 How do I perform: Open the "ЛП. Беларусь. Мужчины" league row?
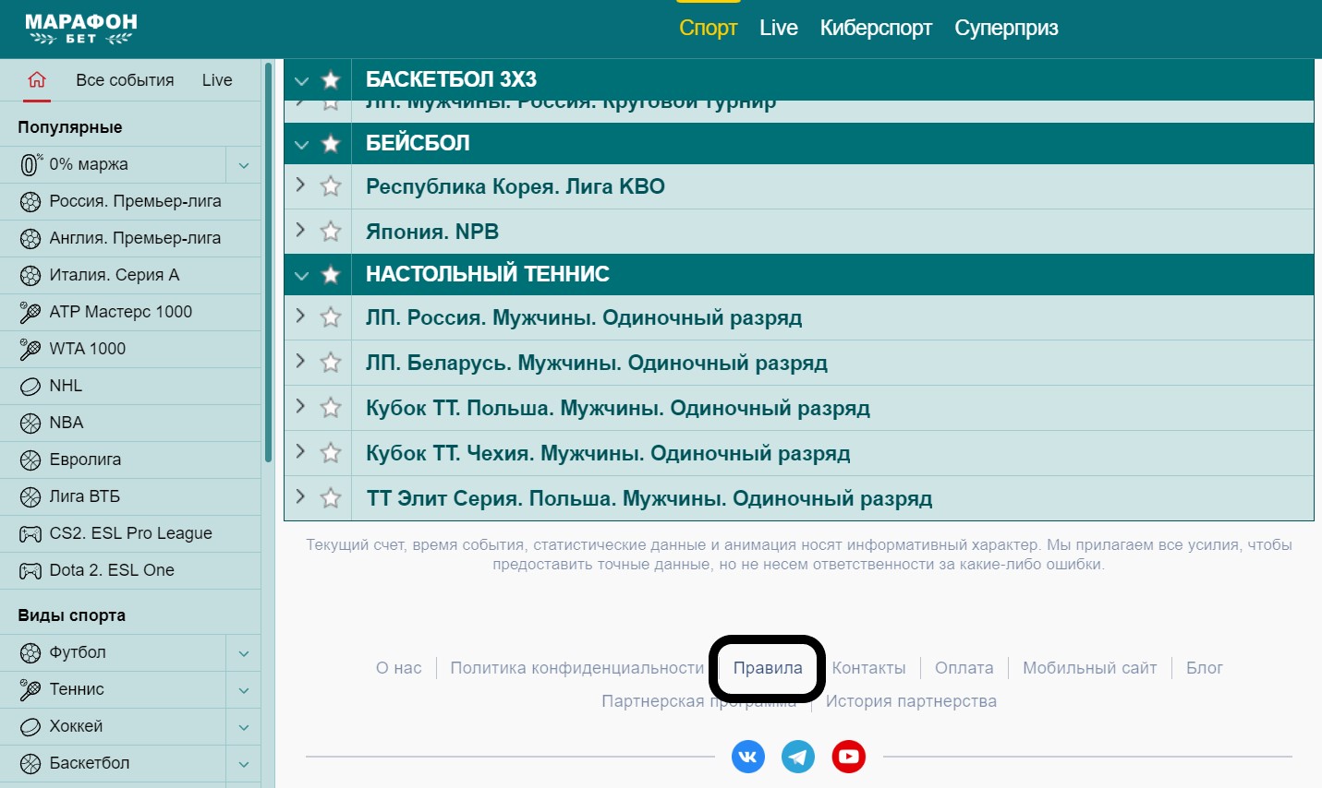click(597, 363)
